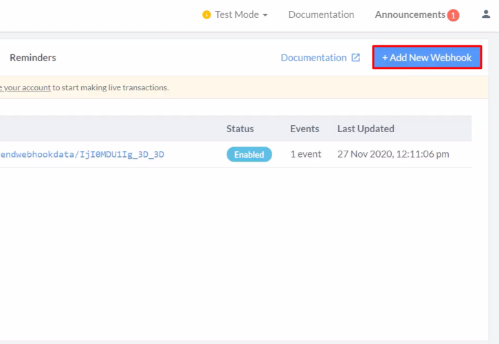The height and width of the screenshot is (344, 499).
Task: Open the Documentation link near Add Webhook
Action: (x=313, y=58)
